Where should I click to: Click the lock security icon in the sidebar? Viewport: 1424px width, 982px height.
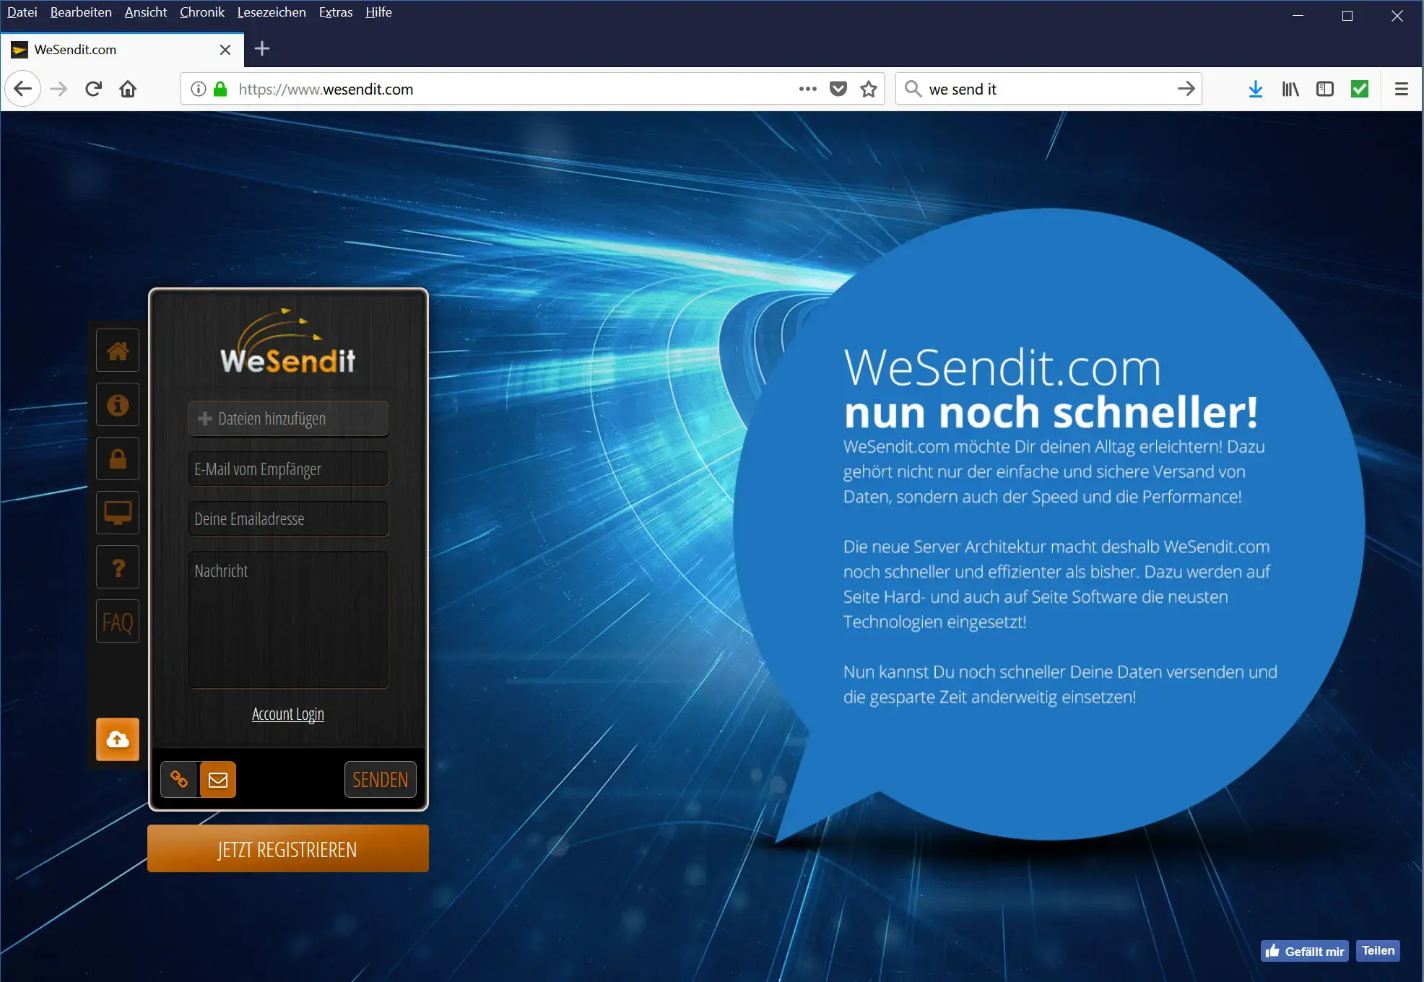(117, 459)
